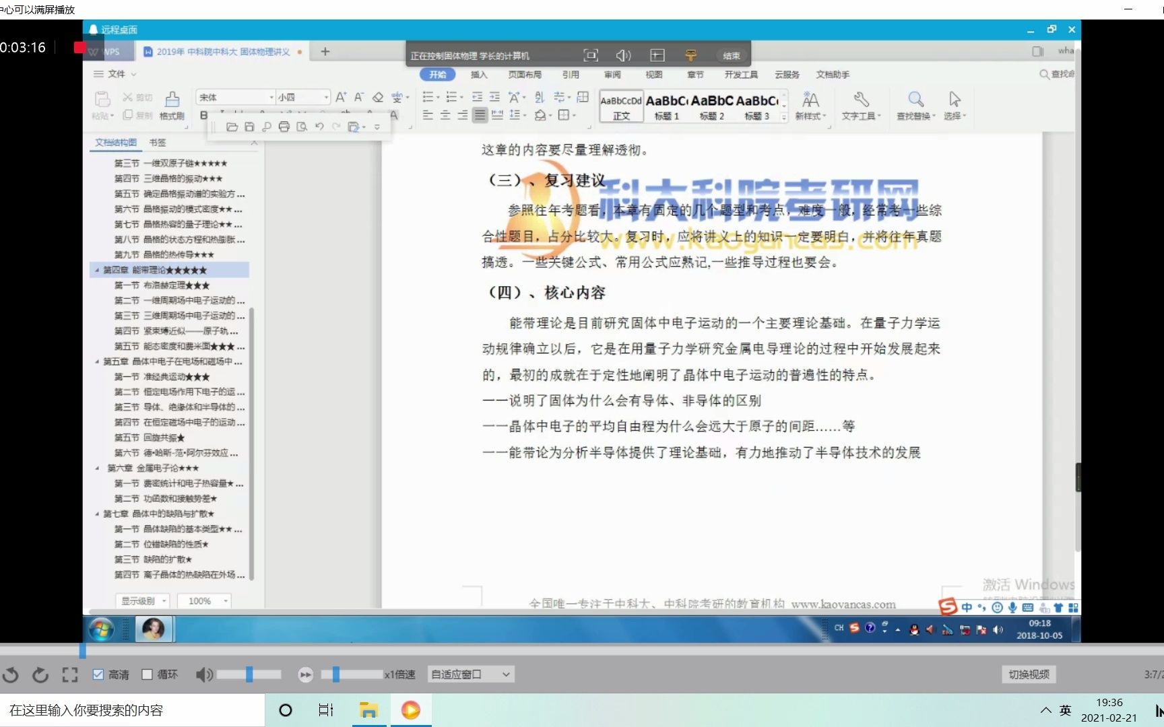Click the fast-forward speed icon
The image size is (1164, 727).
[305, 674]
